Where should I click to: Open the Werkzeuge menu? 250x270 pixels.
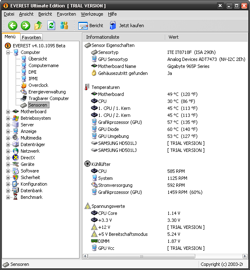click(x=92, y=14)
